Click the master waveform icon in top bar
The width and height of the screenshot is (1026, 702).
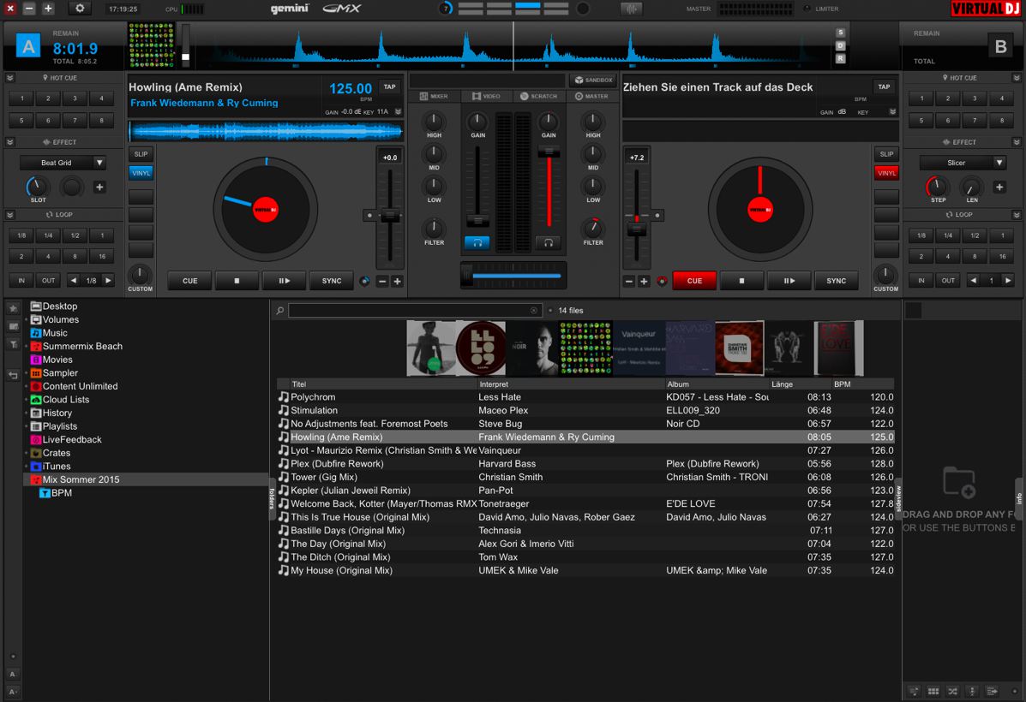(631, 9)
